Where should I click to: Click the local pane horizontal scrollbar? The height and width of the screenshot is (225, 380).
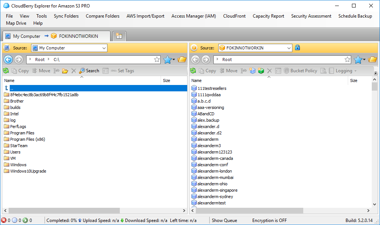click(x=64, y=210)
